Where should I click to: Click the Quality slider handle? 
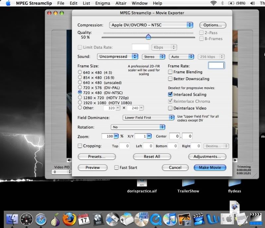tap(148, 36)
